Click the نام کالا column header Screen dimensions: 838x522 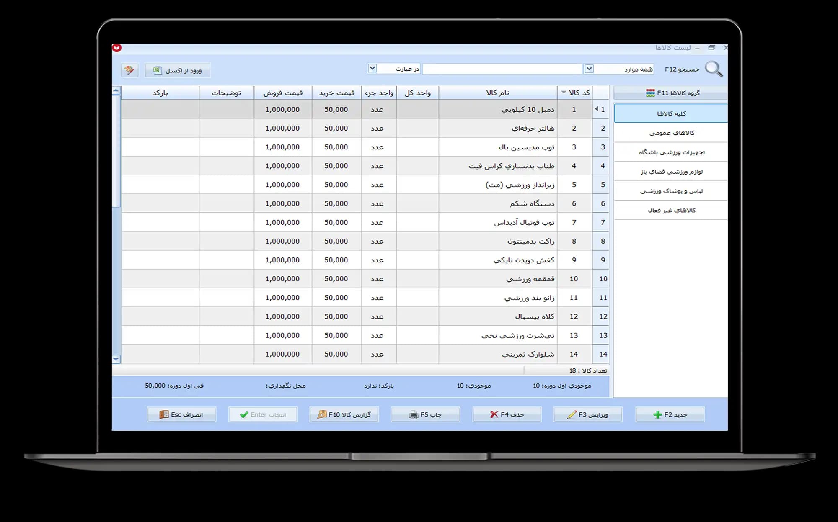point(498,93)
